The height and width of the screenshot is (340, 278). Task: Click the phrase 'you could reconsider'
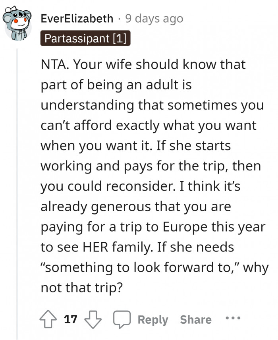[x=99, y=186]
